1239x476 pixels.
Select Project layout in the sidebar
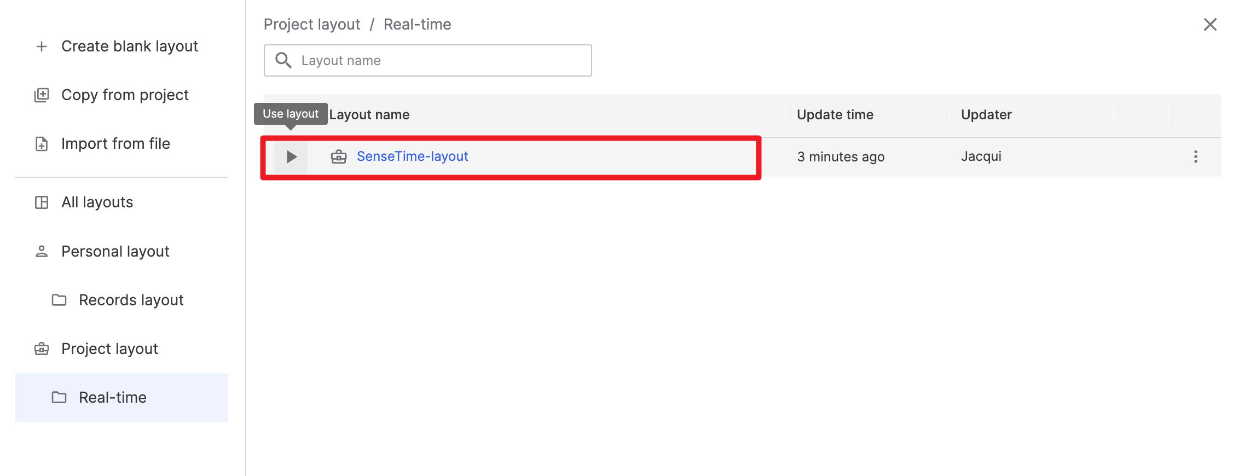[109, 349]
